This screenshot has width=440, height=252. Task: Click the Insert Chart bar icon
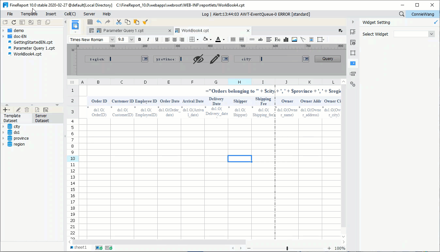click(286, 39)
